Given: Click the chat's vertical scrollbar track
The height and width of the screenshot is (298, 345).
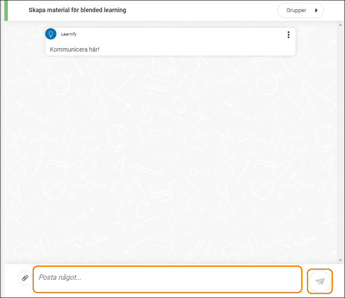Looking at the screenshot, I should (340, 143).
